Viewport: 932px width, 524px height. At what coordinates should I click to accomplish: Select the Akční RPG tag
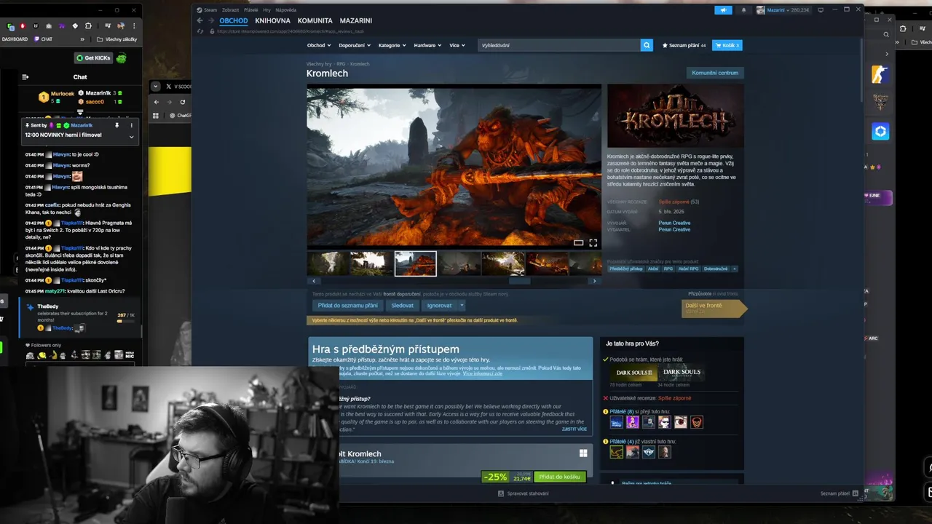(x=688, y=269)
